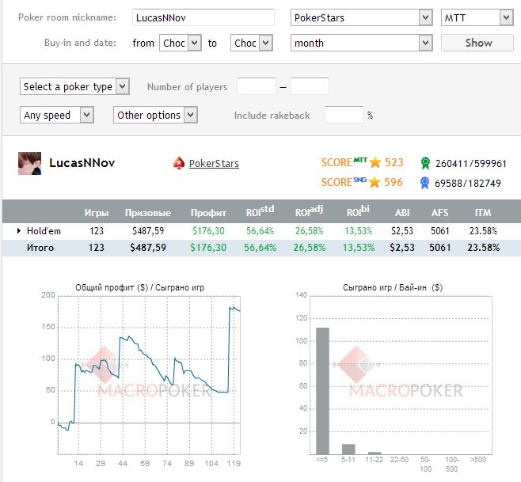Screen dimensions: 521x482
Task: Click minimum number of players field
Action: tap(257, 86)
